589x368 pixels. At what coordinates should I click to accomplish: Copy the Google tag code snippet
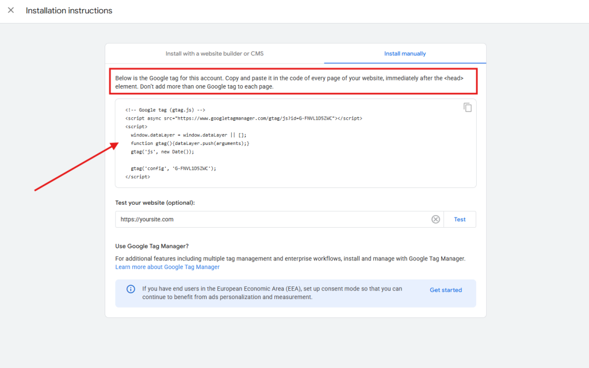[468, 108]
